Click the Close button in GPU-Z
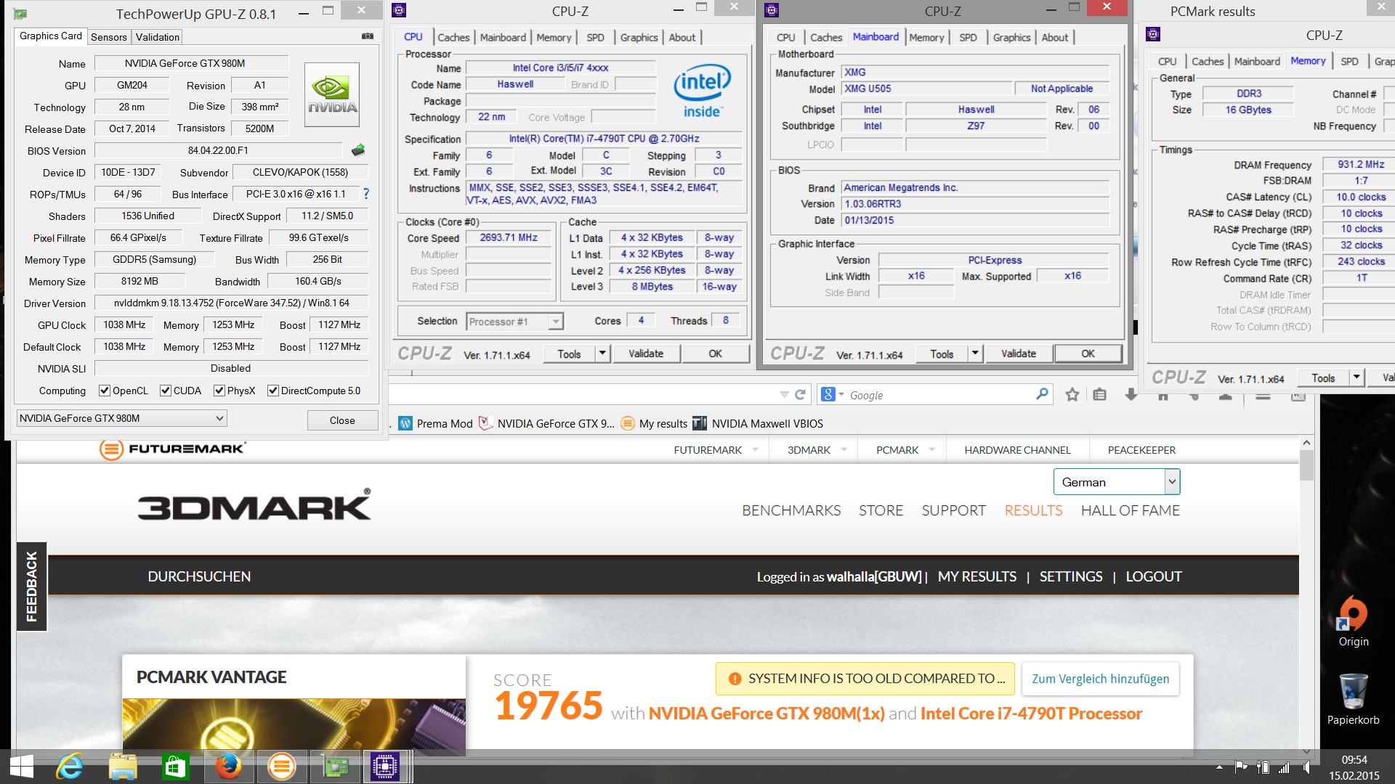Image resolution: width=1395 pixels, height=784 pixels. coord(342,420)
